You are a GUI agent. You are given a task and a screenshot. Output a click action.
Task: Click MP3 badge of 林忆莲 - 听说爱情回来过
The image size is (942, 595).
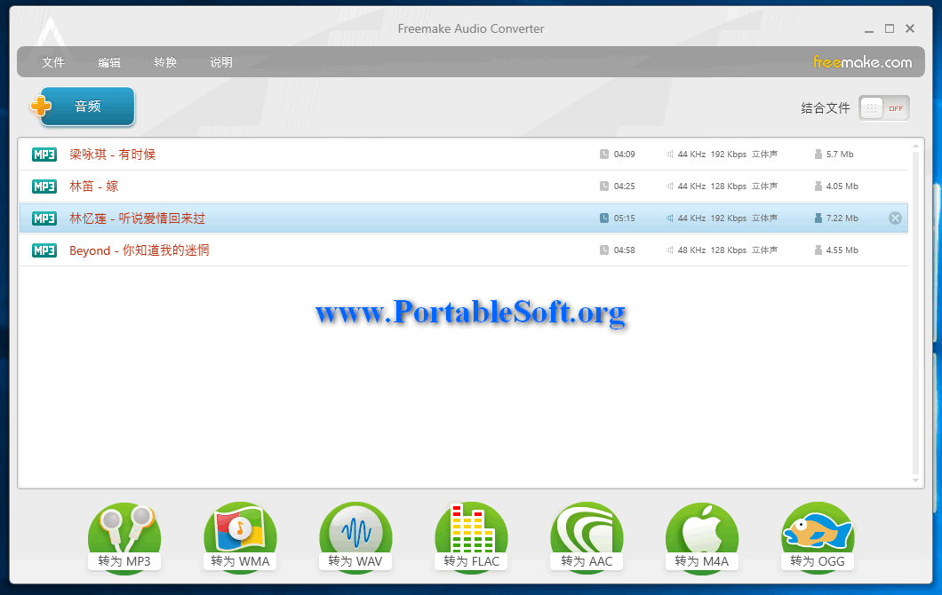(x=44, y=218)
